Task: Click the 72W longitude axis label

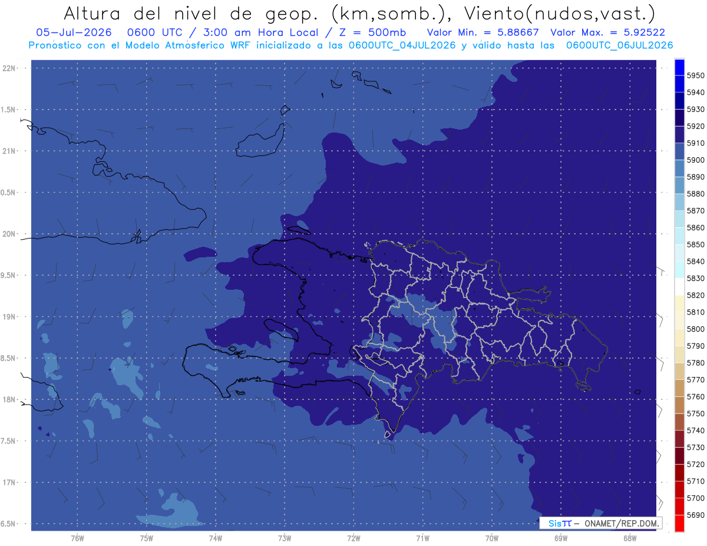Action: [x=353, y=538]
